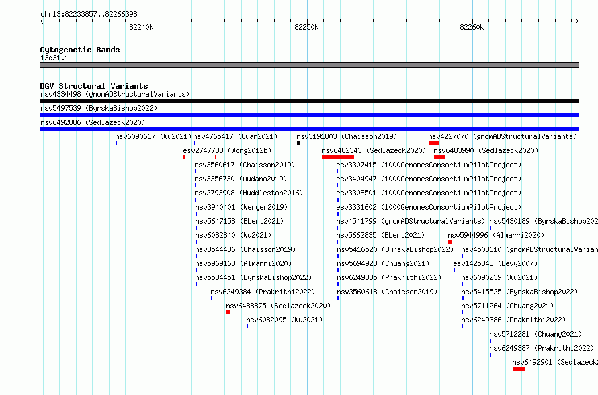Click the red nsv6492901 variant bar
598x395 pixels.
(519, 369)
